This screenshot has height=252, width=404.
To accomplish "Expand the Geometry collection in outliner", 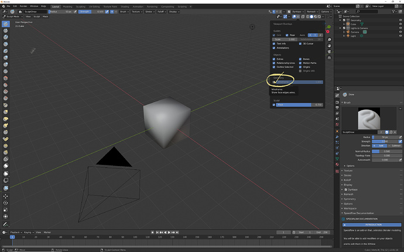I will point(340,20).
